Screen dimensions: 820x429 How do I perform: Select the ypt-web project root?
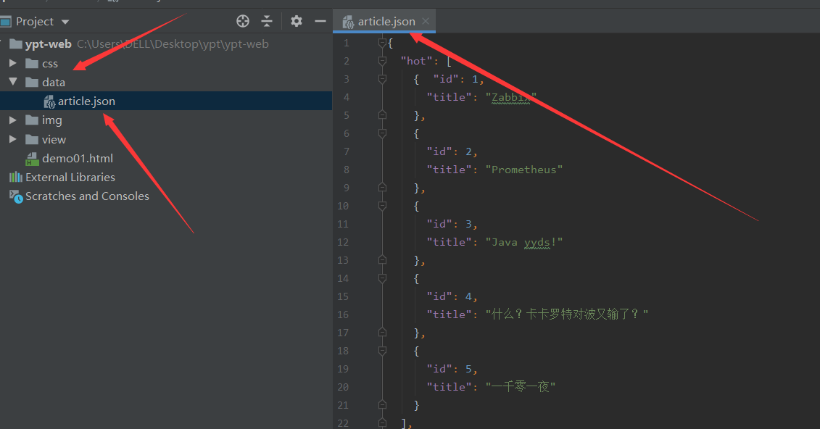48,44
